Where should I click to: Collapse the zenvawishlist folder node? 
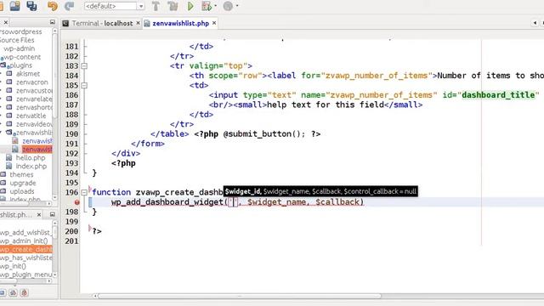point(2,133)
